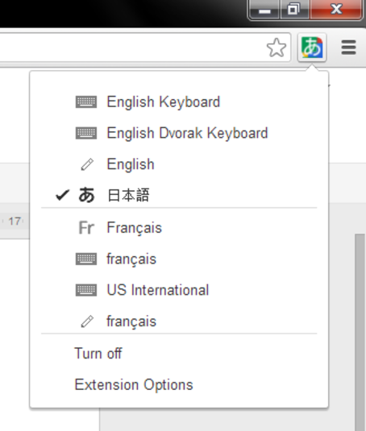Select English Dvorak Keyboard option
This screenshot has width=366, height=431.
179,133
